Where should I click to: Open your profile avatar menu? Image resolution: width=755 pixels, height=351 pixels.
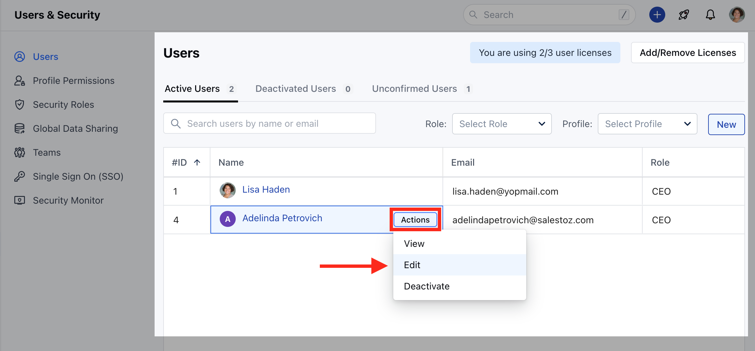pyautogui.click(x=737, y=15)
